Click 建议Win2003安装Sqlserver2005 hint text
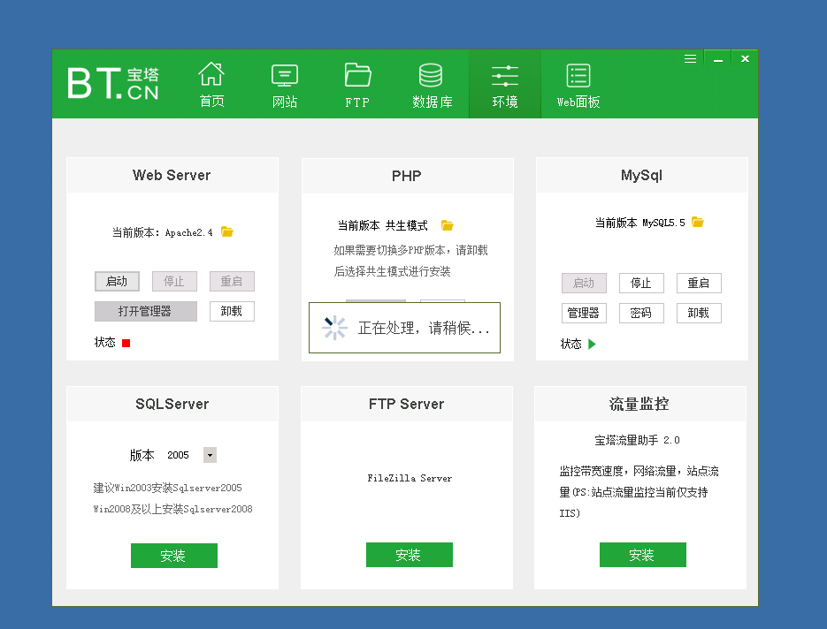Screen dimensions: 827x629 (168, 488)
